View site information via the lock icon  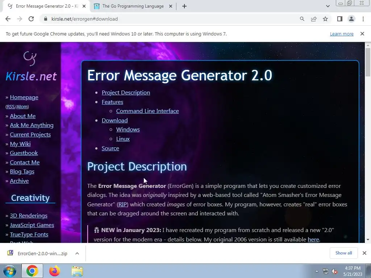[x=46, y=19]
